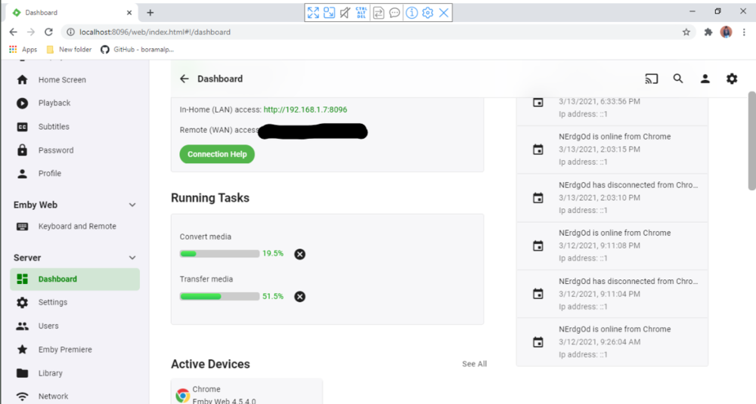Open search with magnifier icon

point(678,79)
